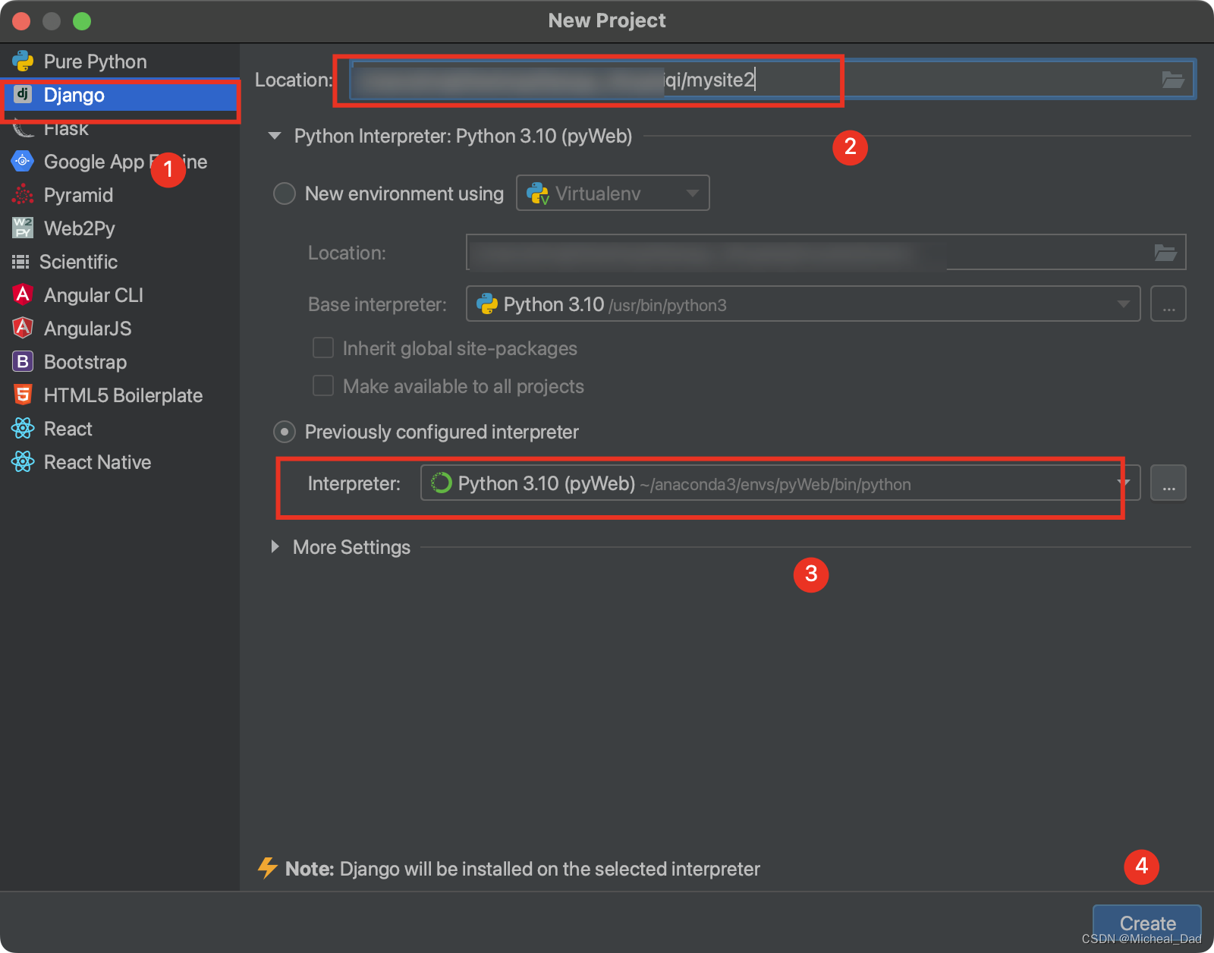Viewport: 1214px width, 953px height.
Task: Click the Bootstrap label in list
Action: pyautogui.click(x=85, y=362)
